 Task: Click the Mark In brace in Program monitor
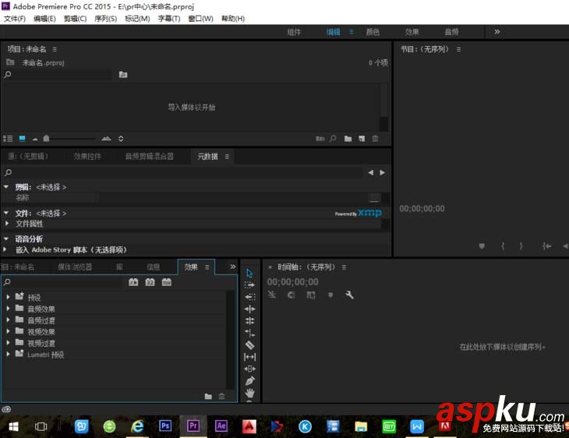503,246
